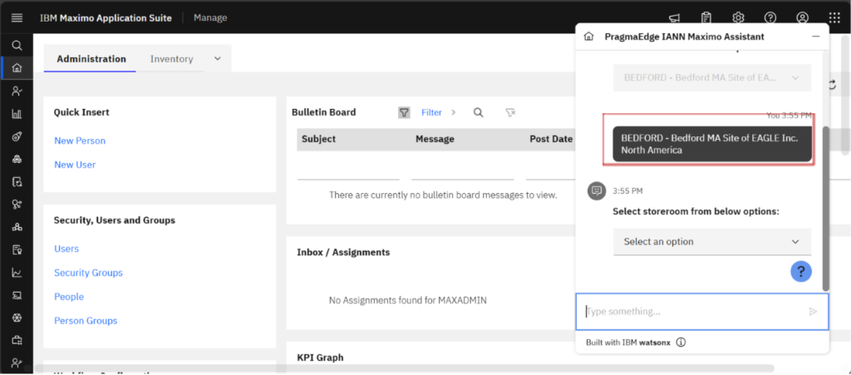
Task: Click the Bulletin Board search magnifier icon
Action: coord(478,112)
